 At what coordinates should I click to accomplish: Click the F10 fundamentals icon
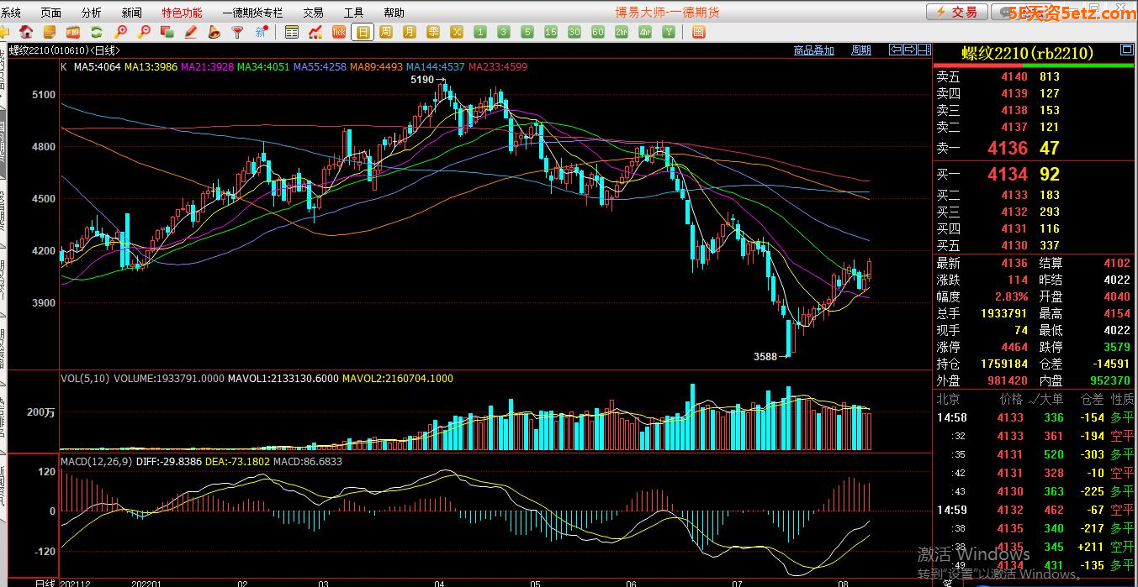click(x=73, y=32)
